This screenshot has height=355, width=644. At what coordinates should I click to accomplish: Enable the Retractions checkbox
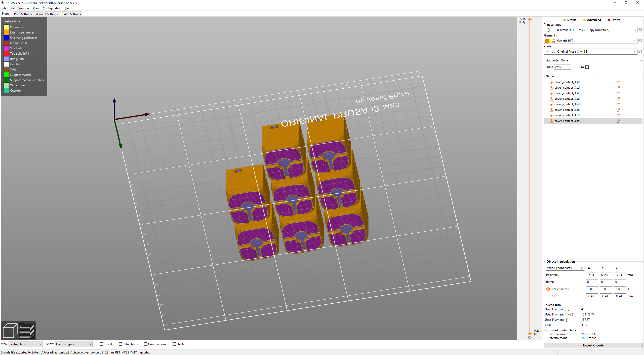pyautogui.click(x=120, y=344)
